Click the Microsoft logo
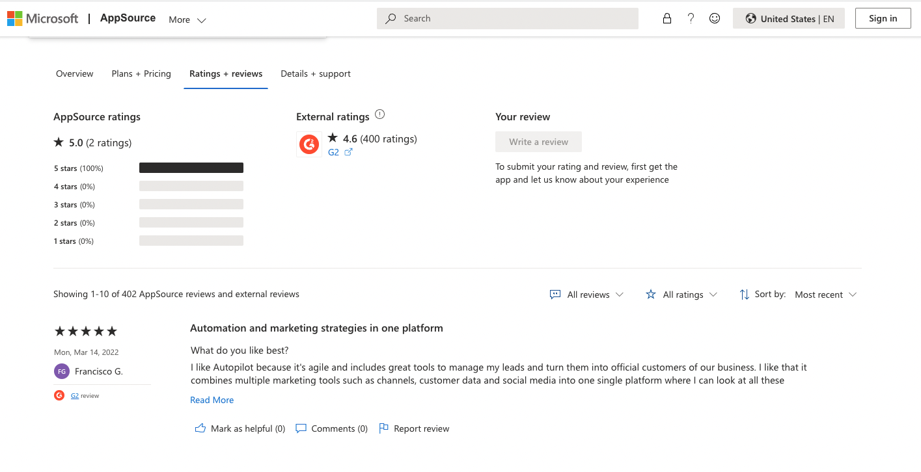Screen dimensions: 921x472 (42, 19)
